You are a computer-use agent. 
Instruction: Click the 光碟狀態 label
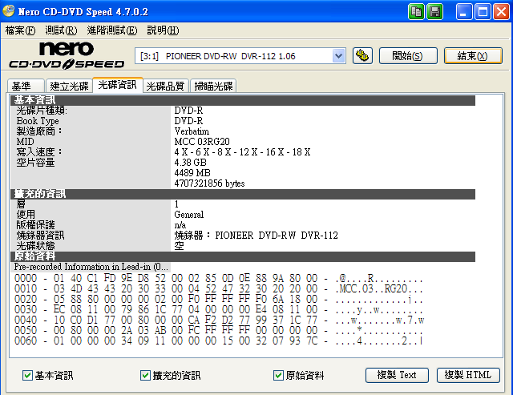point(35,246)
